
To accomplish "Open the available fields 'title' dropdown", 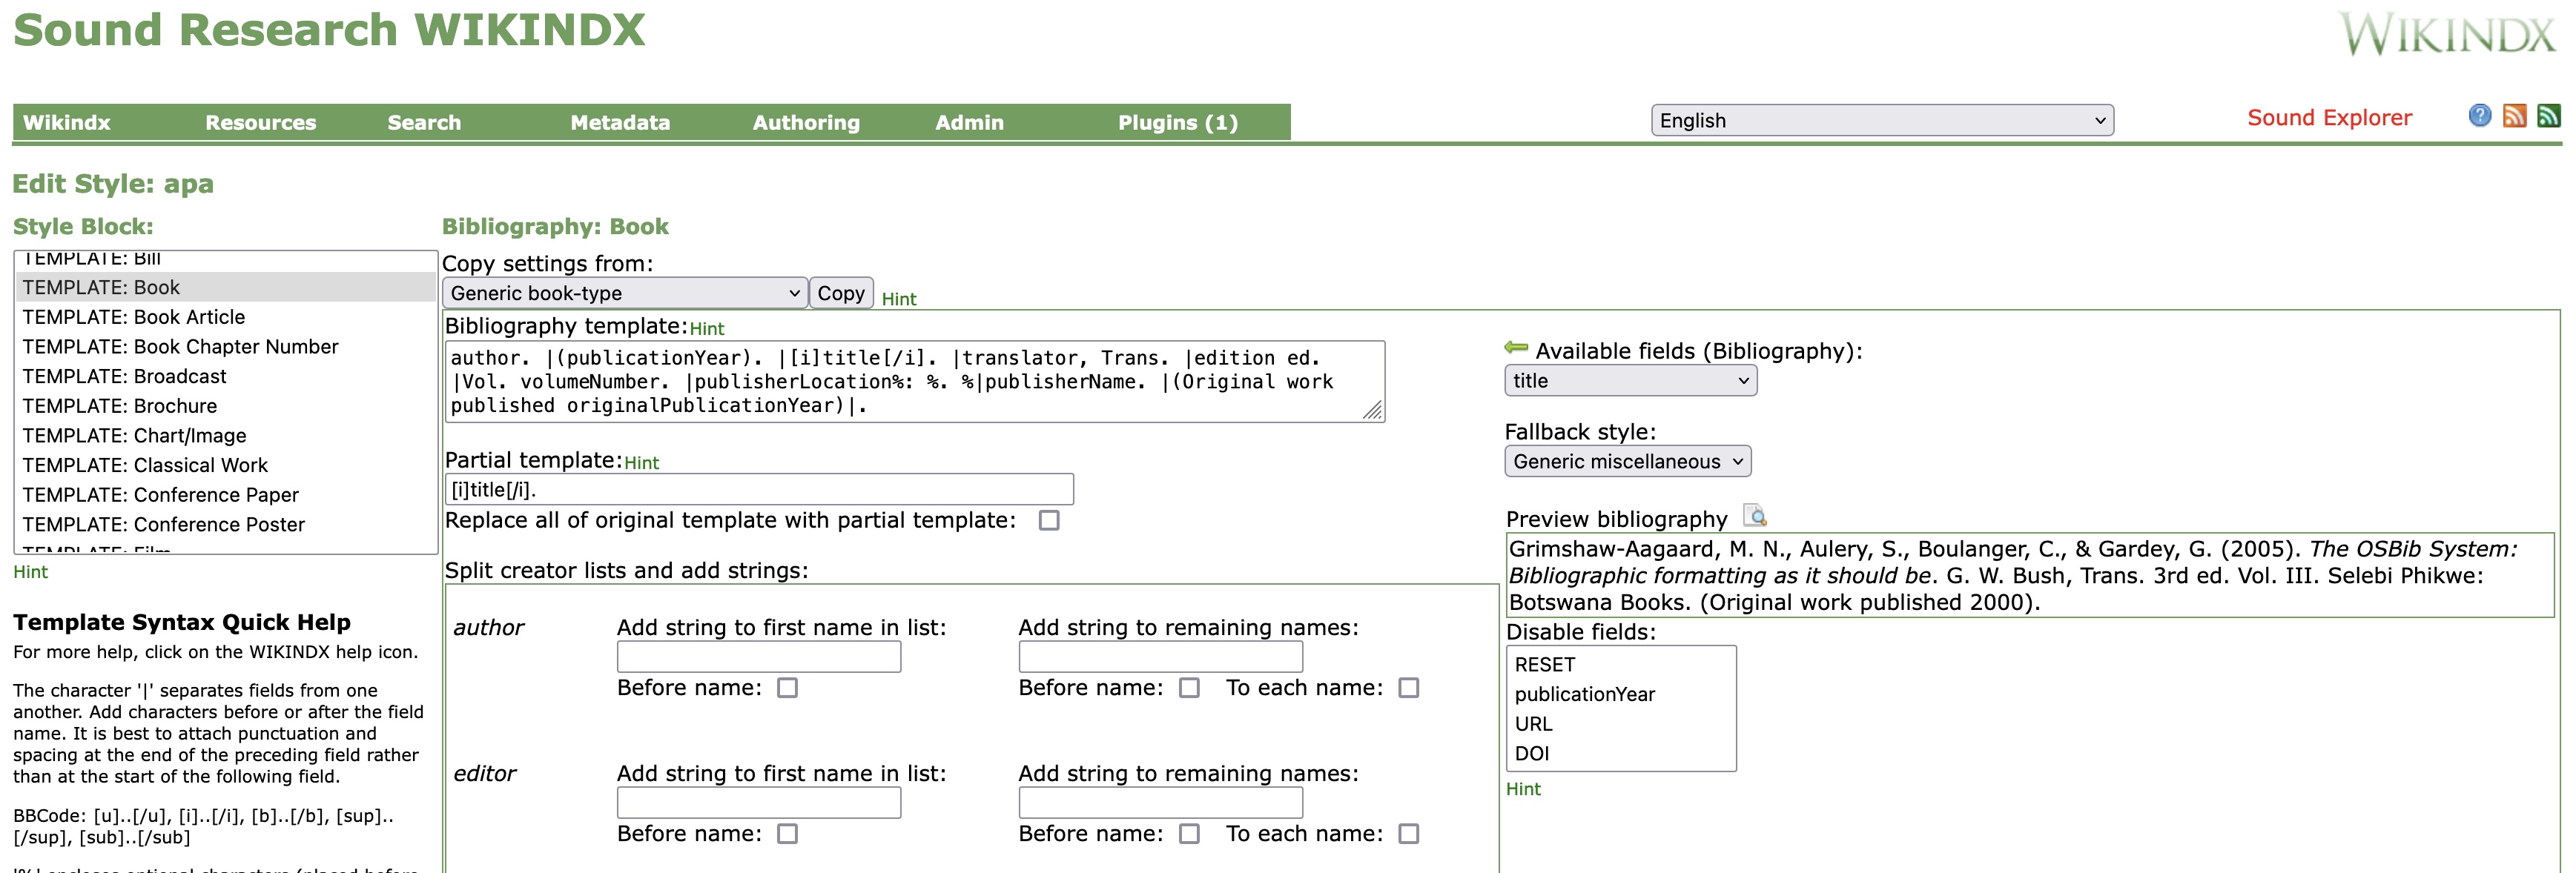I will [1629, 381].
